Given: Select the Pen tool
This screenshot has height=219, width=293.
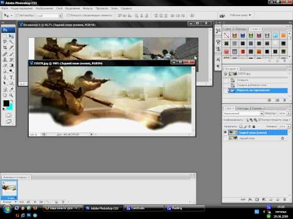Looking at the screenshot, I should [x=5, y=77].
